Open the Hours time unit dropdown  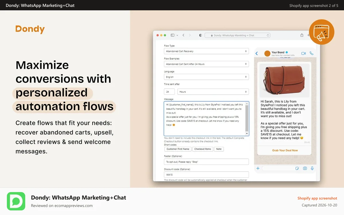point(213,92)
